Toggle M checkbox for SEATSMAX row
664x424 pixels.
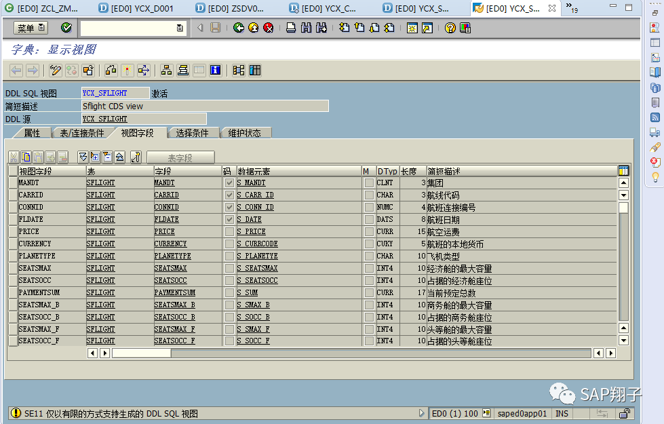point(369,269)
